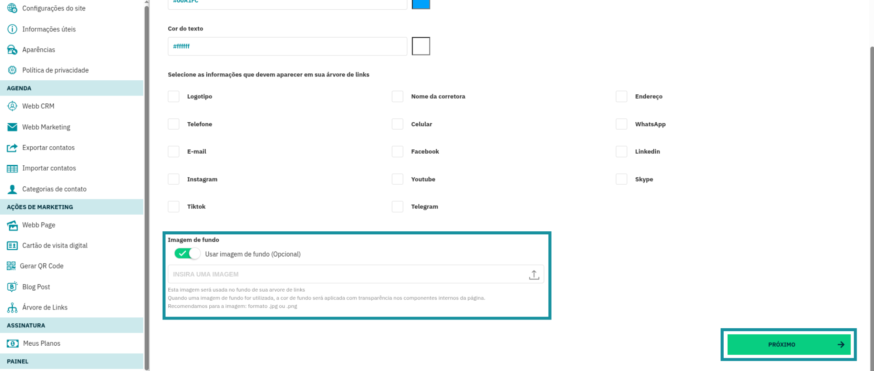Click the Cor do texto hex field
874x371 pixels.
(287, 46)
